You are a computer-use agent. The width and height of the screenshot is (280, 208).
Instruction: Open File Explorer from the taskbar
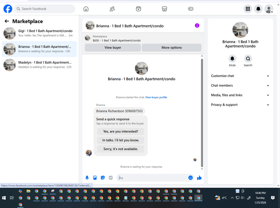[29, 191]
